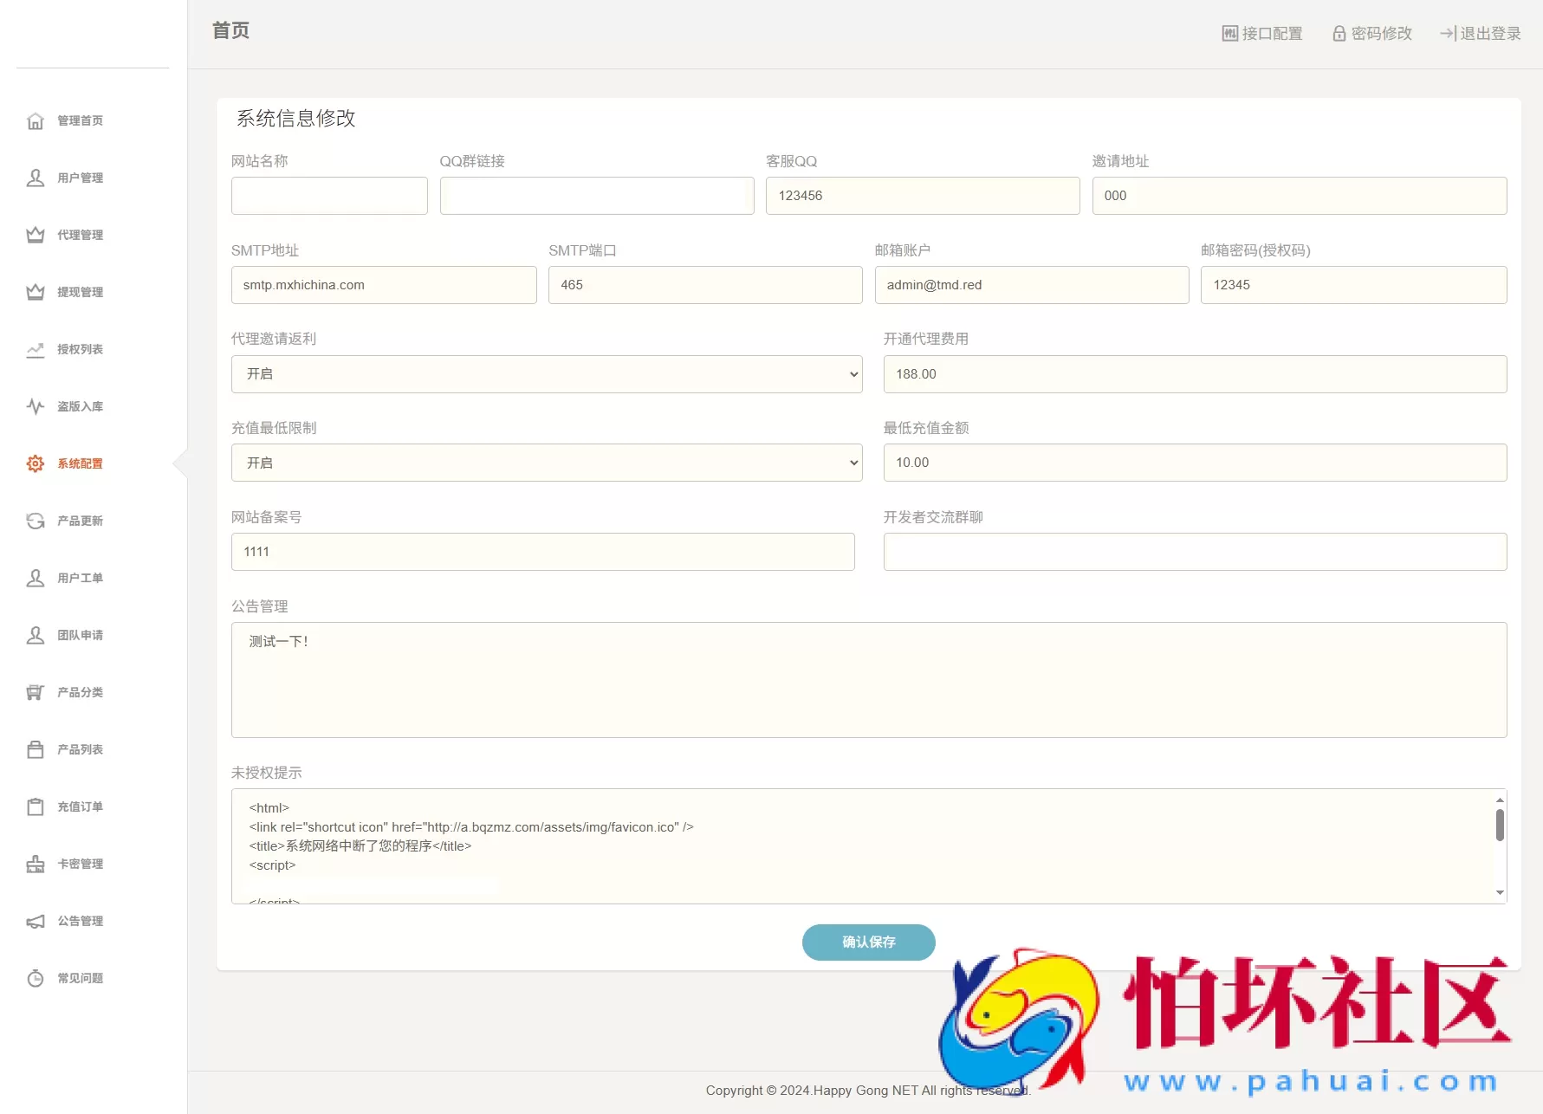Click the 盗版入库 activity icon
The width and height of the screenshot is (1543, 1114).
point(35,406)
